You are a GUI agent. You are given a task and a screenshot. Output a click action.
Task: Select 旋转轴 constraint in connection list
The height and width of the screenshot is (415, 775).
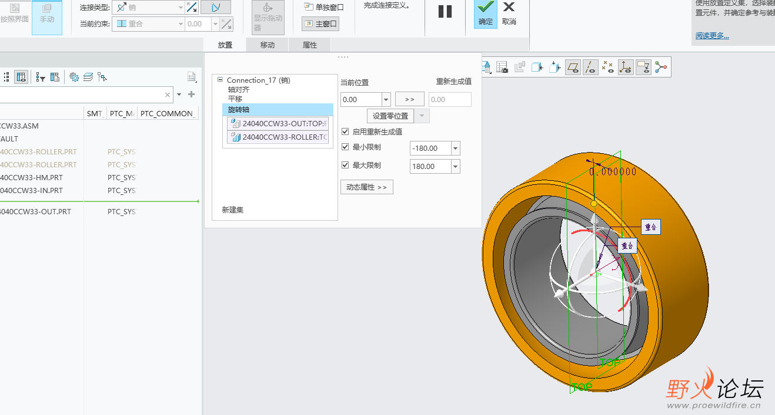click(278, 110)
